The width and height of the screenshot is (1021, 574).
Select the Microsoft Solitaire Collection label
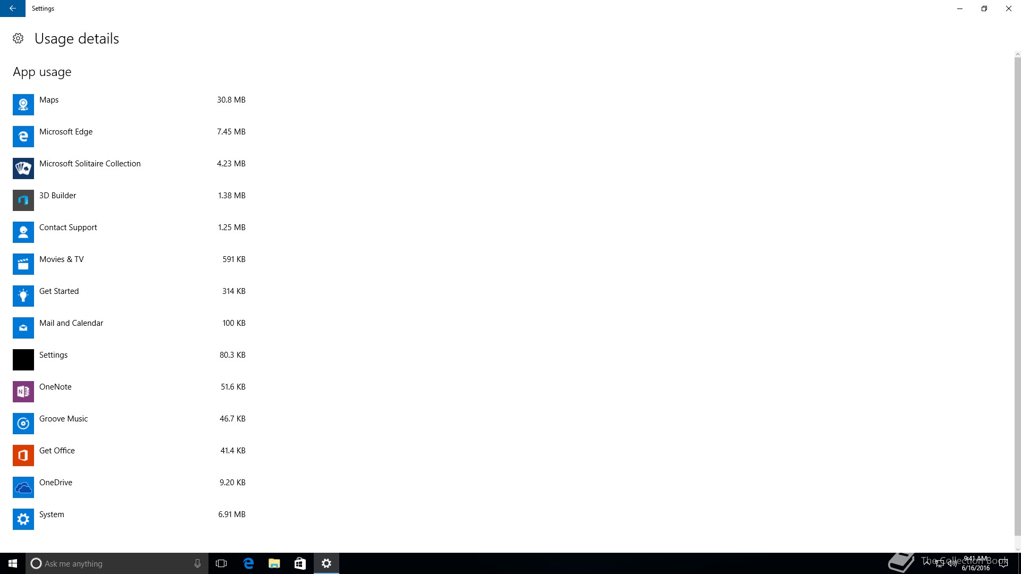click(90, 164)
